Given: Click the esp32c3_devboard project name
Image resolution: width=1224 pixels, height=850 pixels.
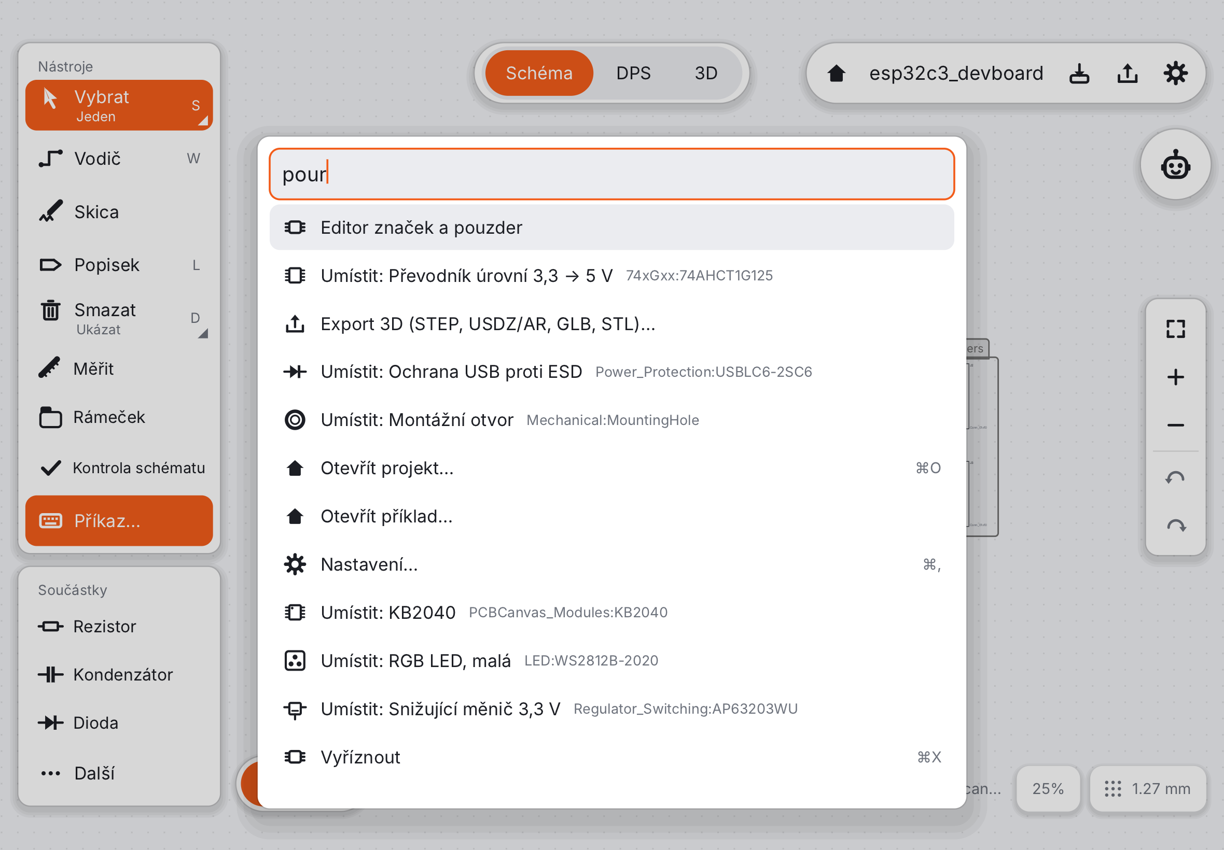Looking at the screenshot, I should click(x=956, y=73).
